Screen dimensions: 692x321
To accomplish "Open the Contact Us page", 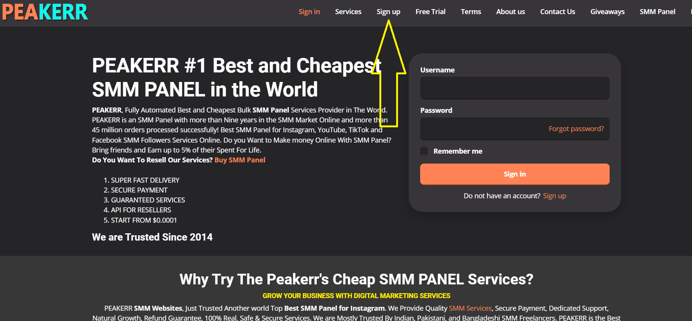I will (x=557, y=12).
